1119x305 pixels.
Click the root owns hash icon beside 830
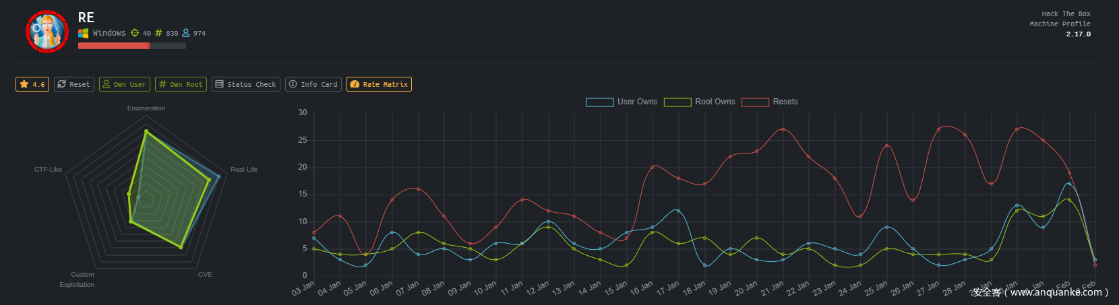[x=158, y=33]
